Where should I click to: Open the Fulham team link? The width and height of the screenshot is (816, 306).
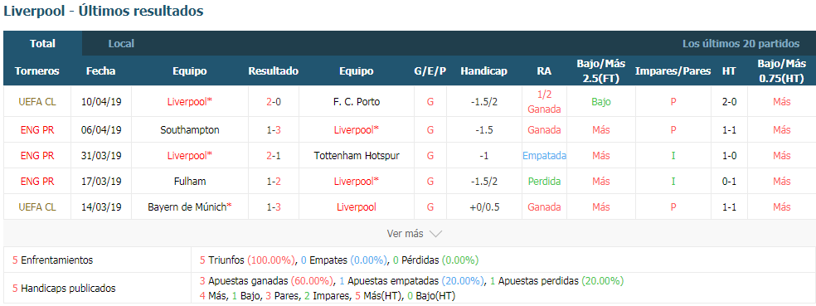190,182
